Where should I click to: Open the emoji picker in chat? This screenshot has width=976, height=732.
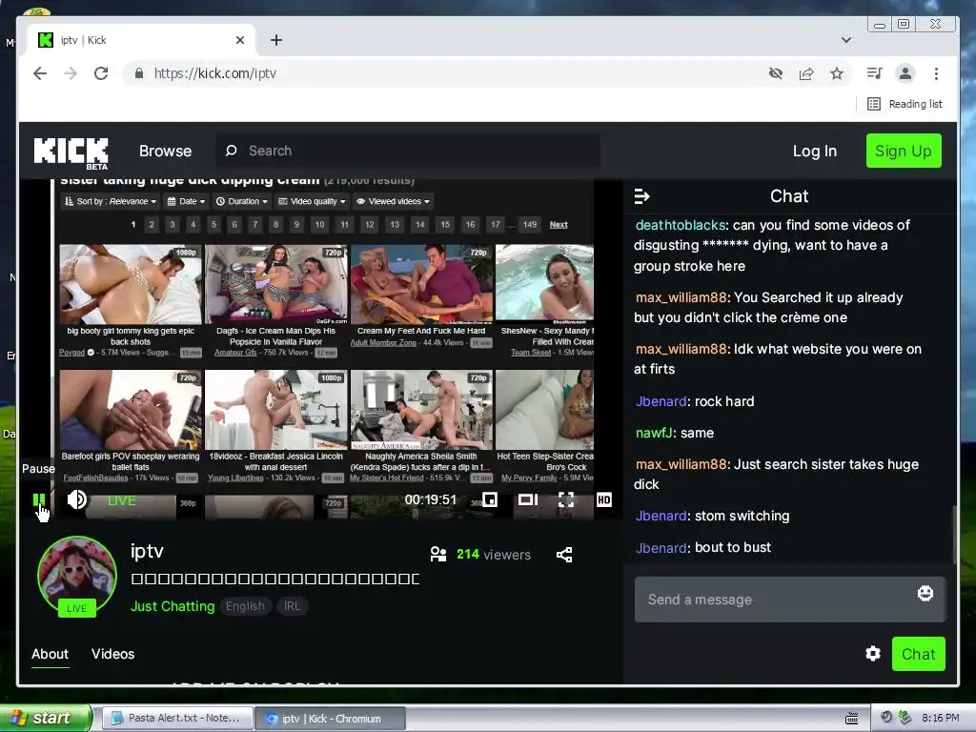click(925, 593)
